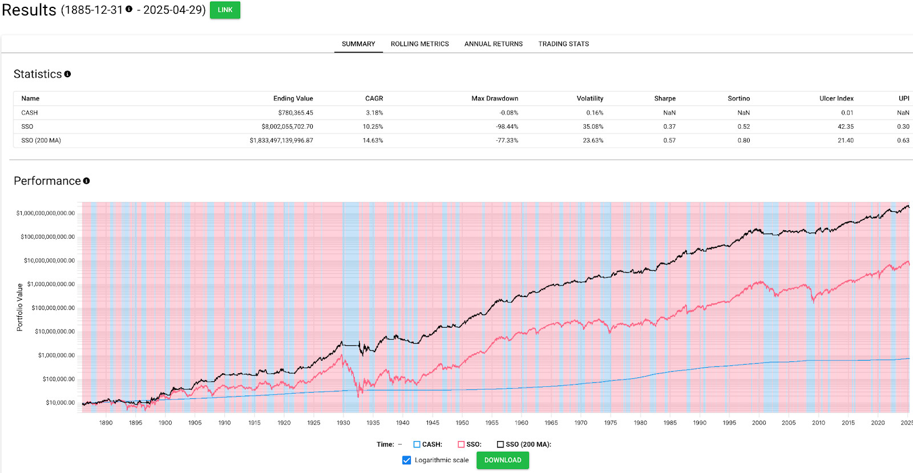Switch to the Rolling Metrics tab

click(419, 44)
